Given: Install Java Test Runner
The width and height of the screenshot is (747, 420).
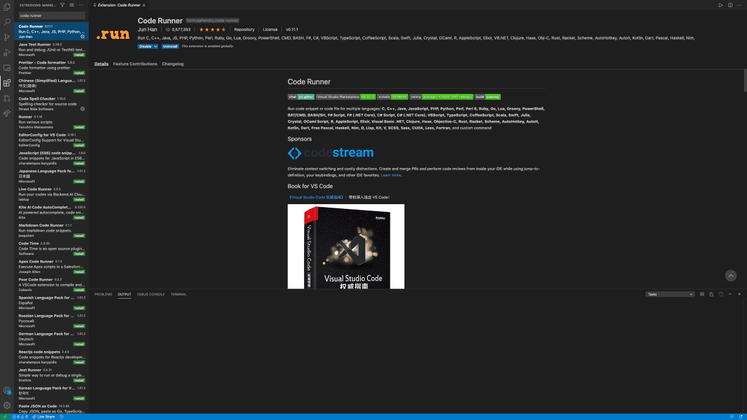Looking at the screenshot, I should click(79, 55).
